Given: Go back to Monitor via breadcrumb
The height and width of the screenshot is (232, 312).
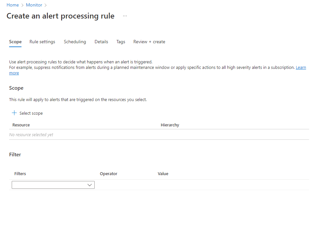Looking at the screenshot, I should point(34,5).
